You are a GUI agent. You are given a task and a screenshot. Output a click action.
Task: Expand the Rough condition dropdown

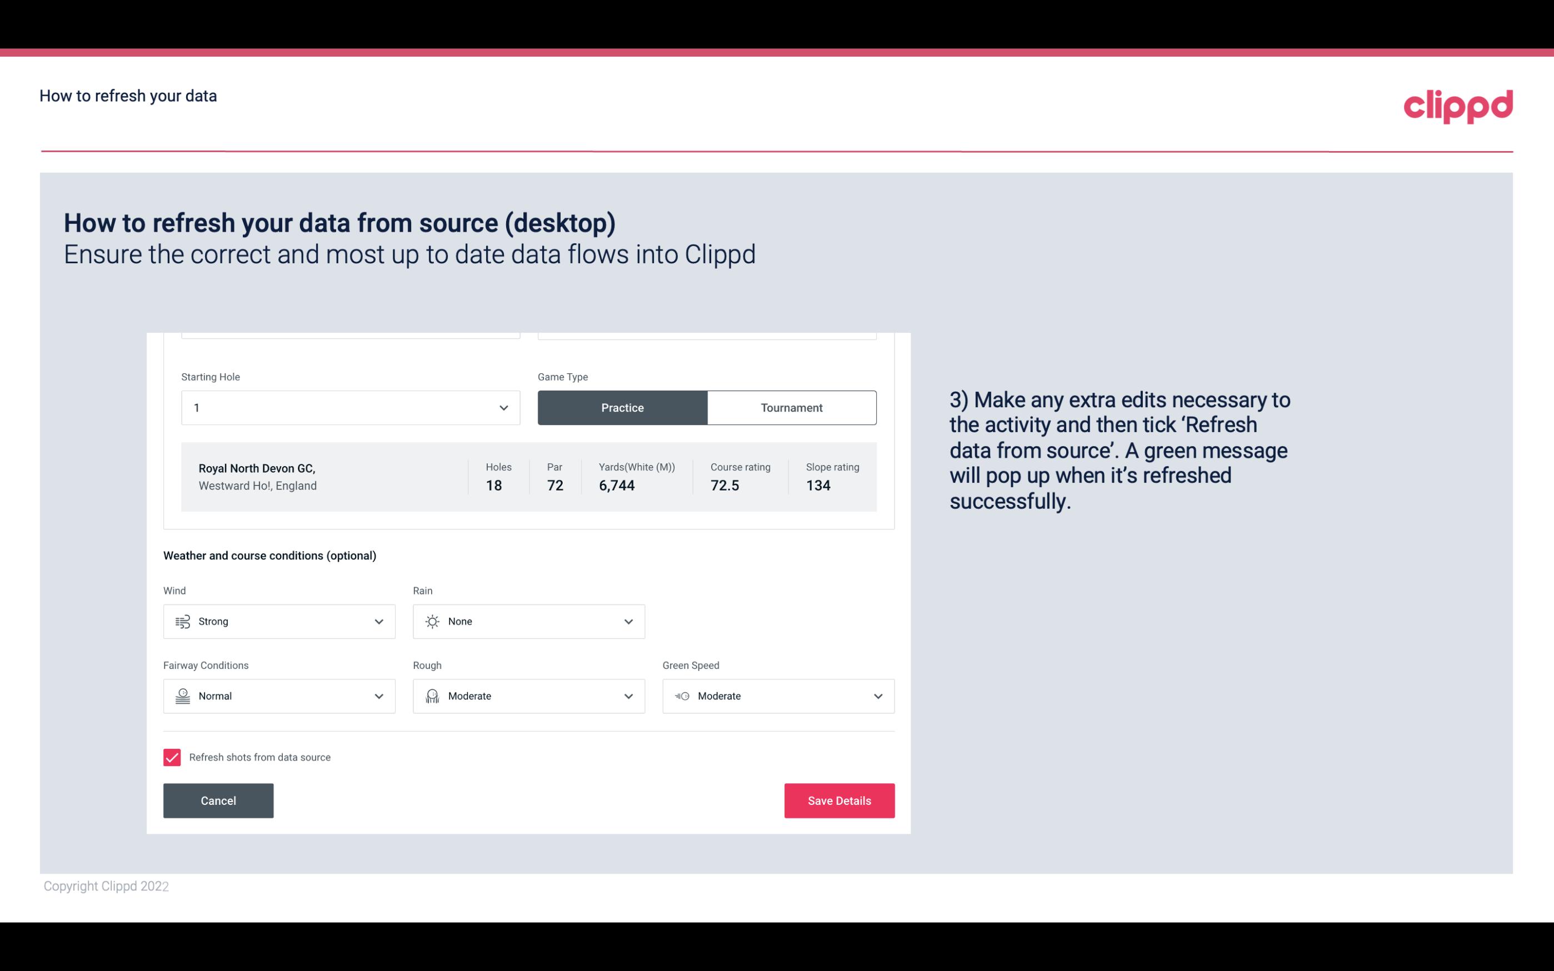tap(628, 695)
